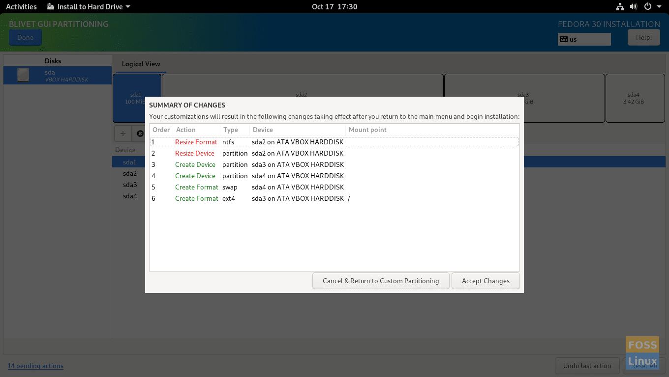
Task: Open the network status icon
Action: 620,7
